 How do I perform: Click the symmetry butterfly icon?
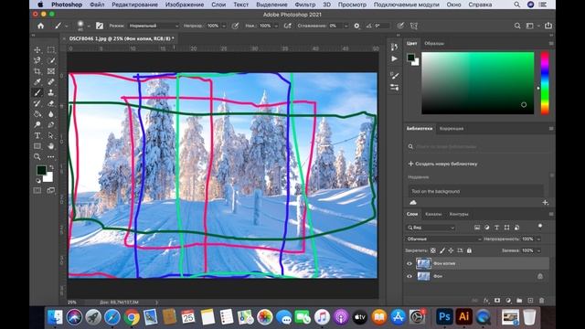[x=414, y=26]
